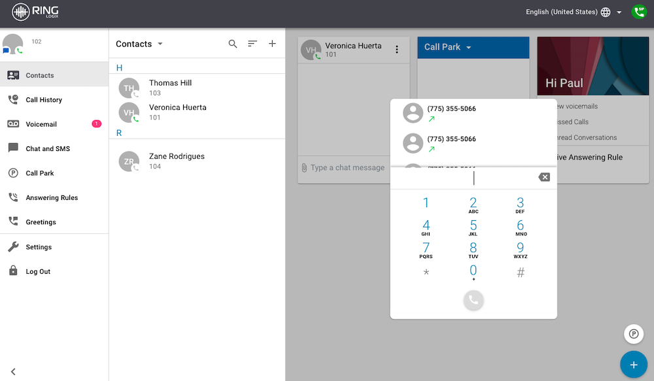Viewport: 654px width, 381px height.
Task: Focus the Type a chat message field
Action: (x=347, y=167)
